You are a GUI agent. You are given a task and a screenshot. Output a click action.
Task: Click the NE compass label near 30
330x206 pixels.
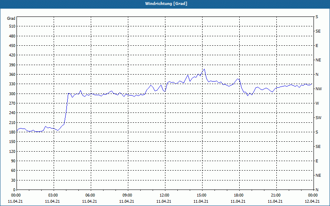point(318,176)
